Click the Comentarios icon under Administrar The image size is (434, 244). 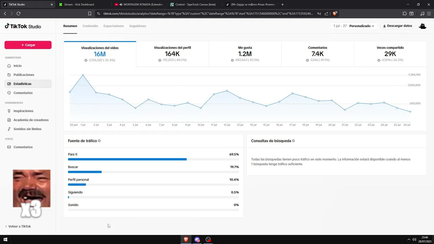click(x=9, y=93)
